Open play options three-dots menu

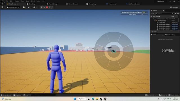(52, 7)
